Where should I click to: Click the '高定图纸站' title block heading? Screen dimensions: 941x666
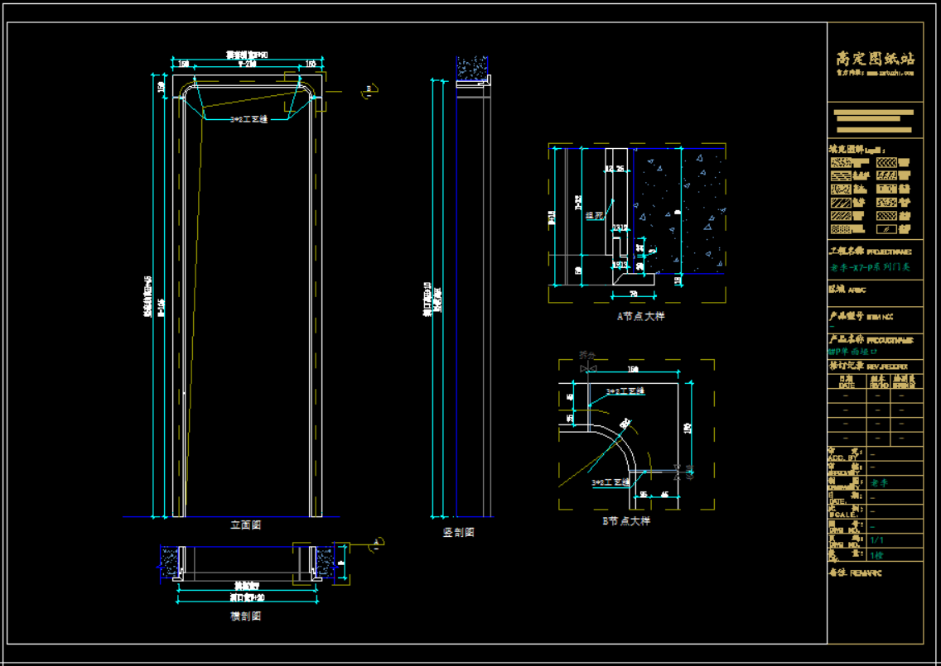pos(876,58)
